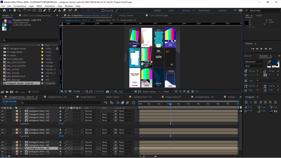Take a snapshot with the camera icon
281x158 pixels.
(108, 92)
